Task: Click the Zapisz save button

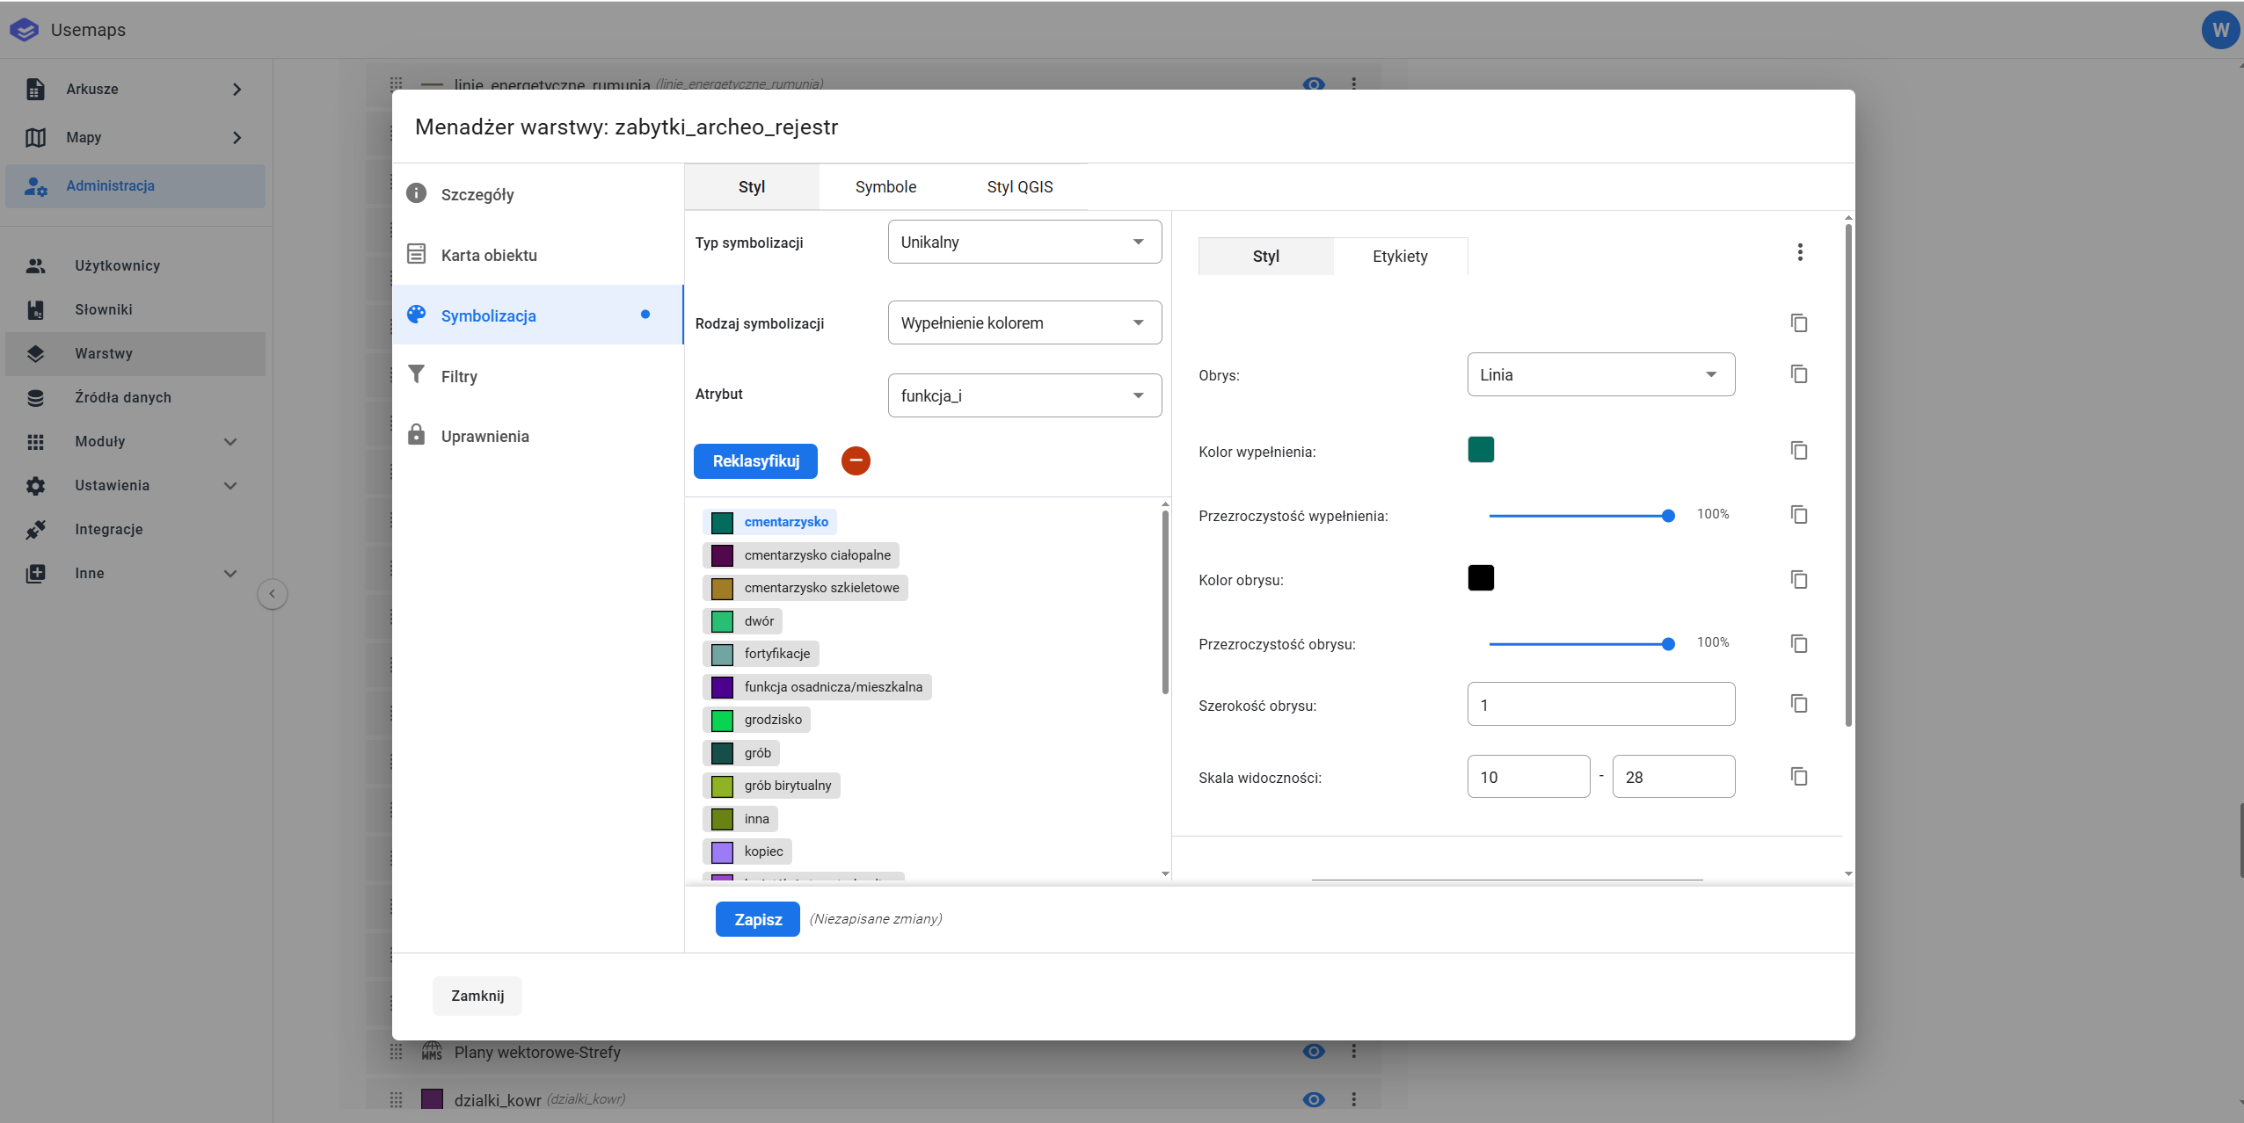Action: coord(757,919)
